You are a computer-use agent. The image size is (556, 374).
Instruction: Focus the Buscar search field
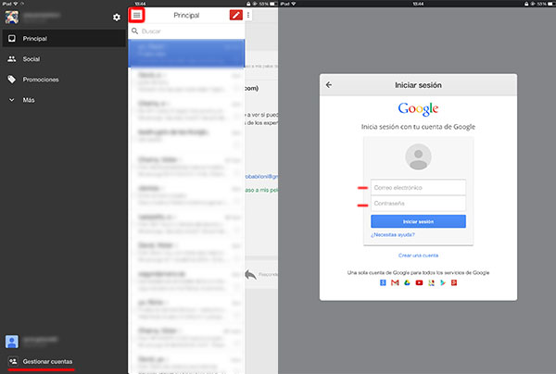pyautogui.click(x=186, y=31)
